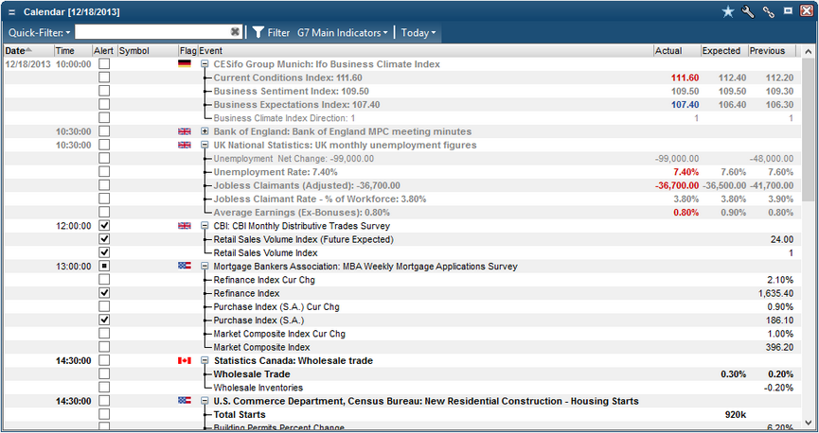
Task: Click the scrollbar down arrow
Action: [808, 423]
